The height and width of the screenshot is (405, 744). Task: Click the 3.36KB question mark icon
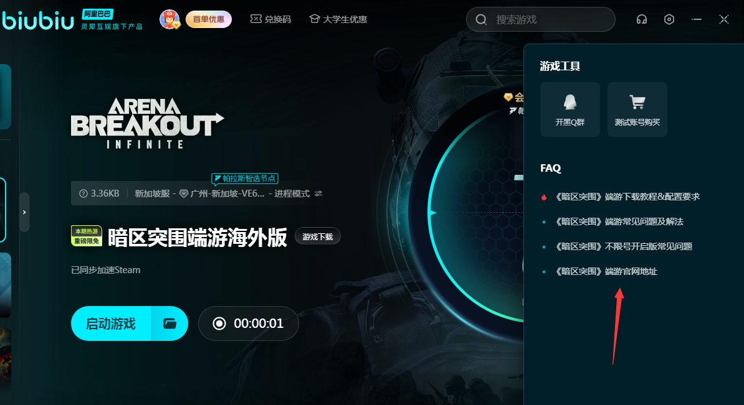coord(83,193)
